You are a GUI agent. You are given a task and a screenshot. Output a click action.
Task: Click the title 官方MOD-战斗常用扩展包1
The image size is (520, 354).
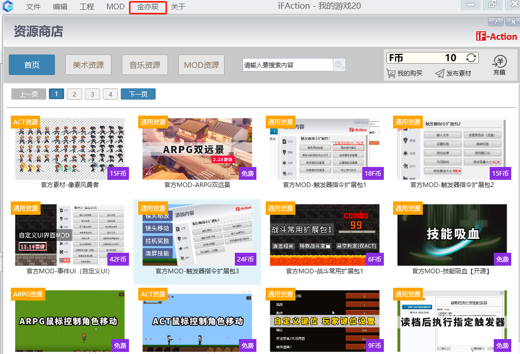coord(325,271)
